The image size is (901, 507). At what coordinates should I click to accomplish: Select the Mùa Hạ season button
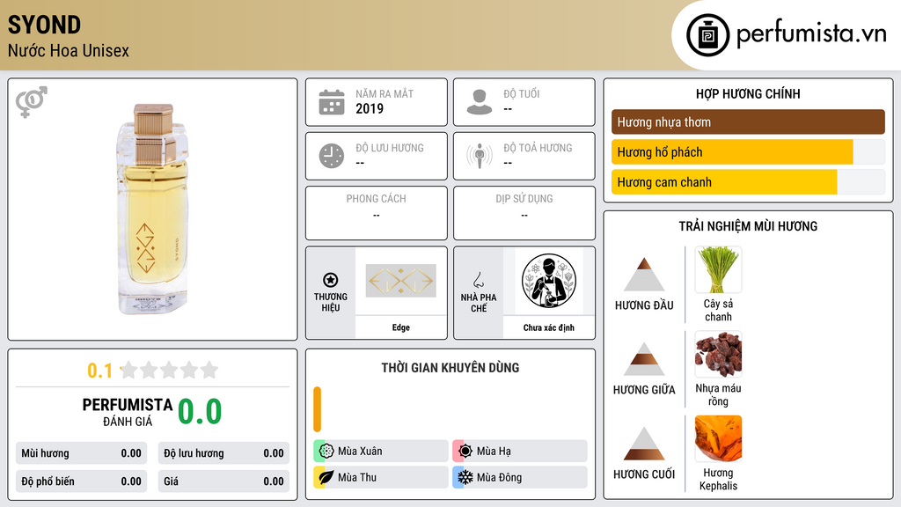click(x=520, y=452)
